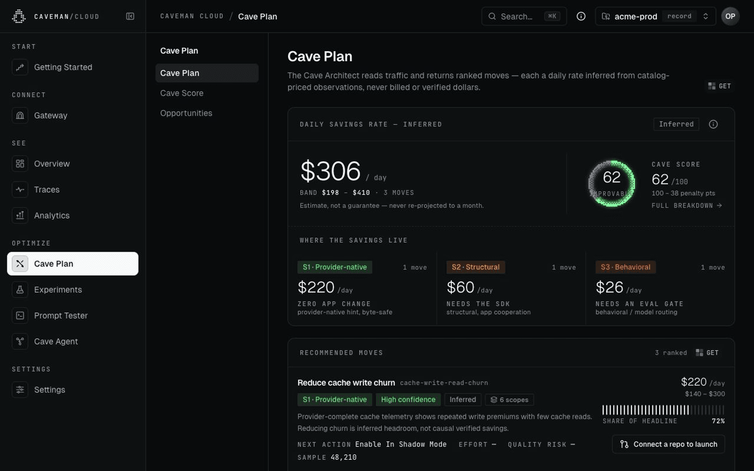The image size is (754, 471).
Task: Click the up-down chevrons on workspace selector
Action: [x=705, y=16]
